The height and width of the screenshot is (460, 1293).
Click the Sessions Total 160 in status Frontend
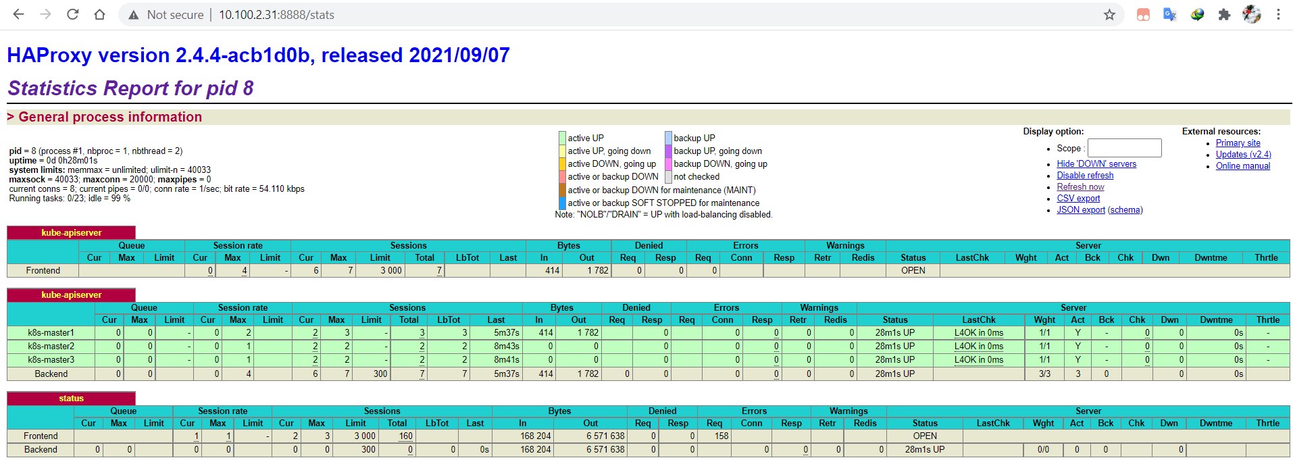click(x=405, y=436)
